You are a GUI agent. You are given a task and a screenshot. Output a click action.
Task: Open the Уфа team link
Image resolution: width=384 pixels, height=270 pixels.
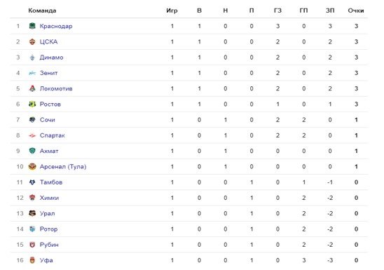(46, 260)
